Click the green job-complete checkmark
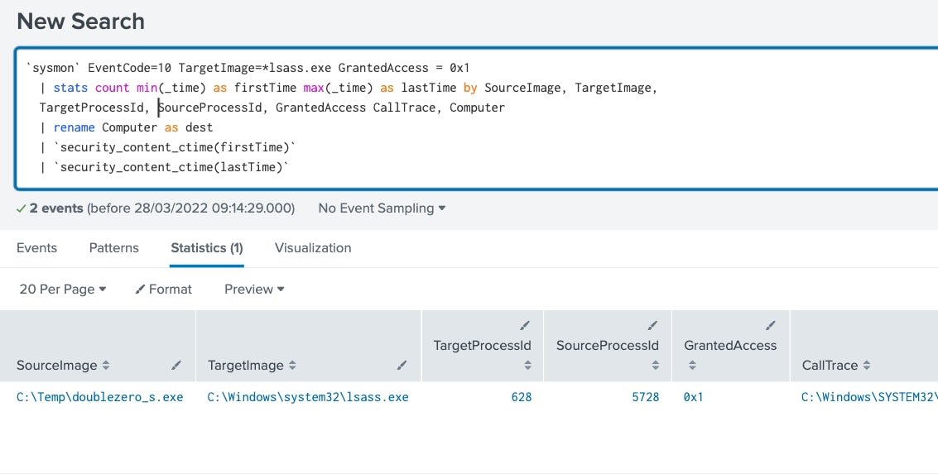Viewport: 938px width, 474px height. tap(21, 208)
